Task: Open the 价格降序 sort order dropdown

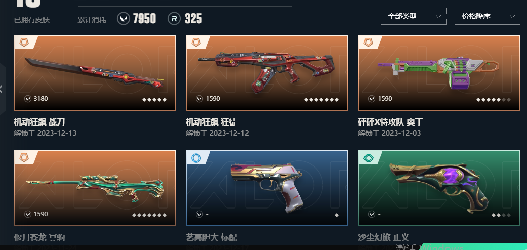Action: click(x=488, y=16)
